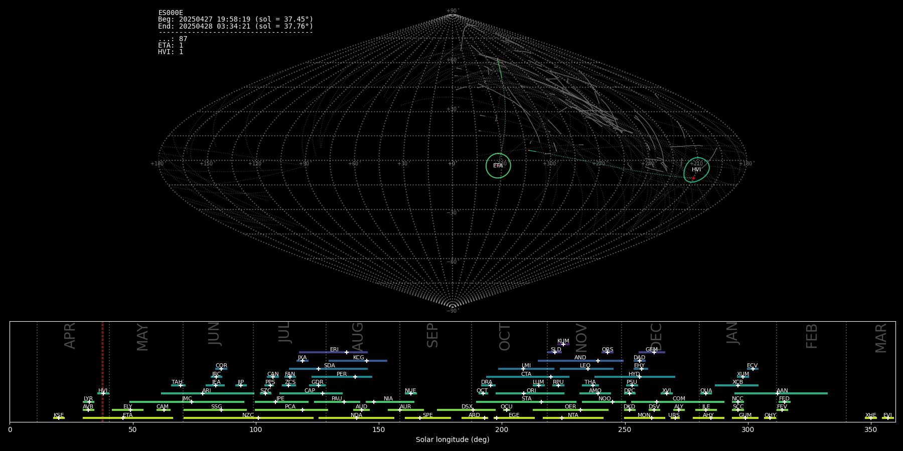Click the APR month label

(x=70, y=336)
